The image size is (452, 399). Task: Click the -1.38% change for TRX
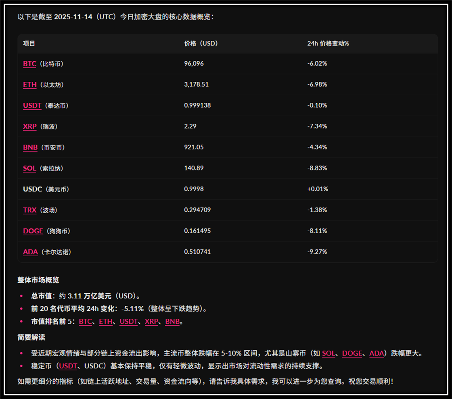point(317,210)
